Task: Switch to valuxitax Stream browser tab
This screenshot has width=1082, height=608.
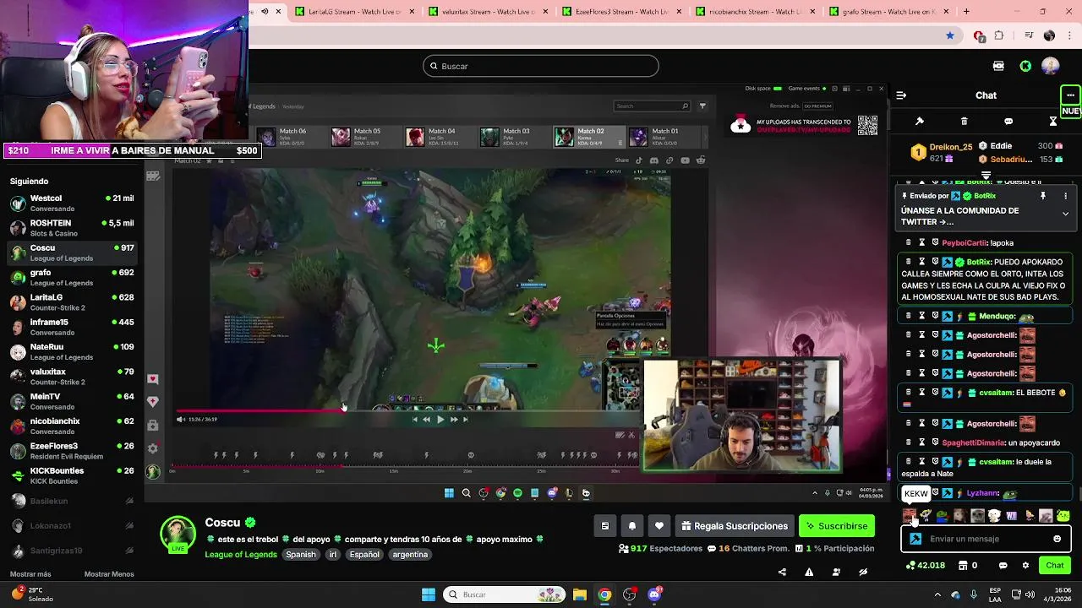Action: coord(488,12)
